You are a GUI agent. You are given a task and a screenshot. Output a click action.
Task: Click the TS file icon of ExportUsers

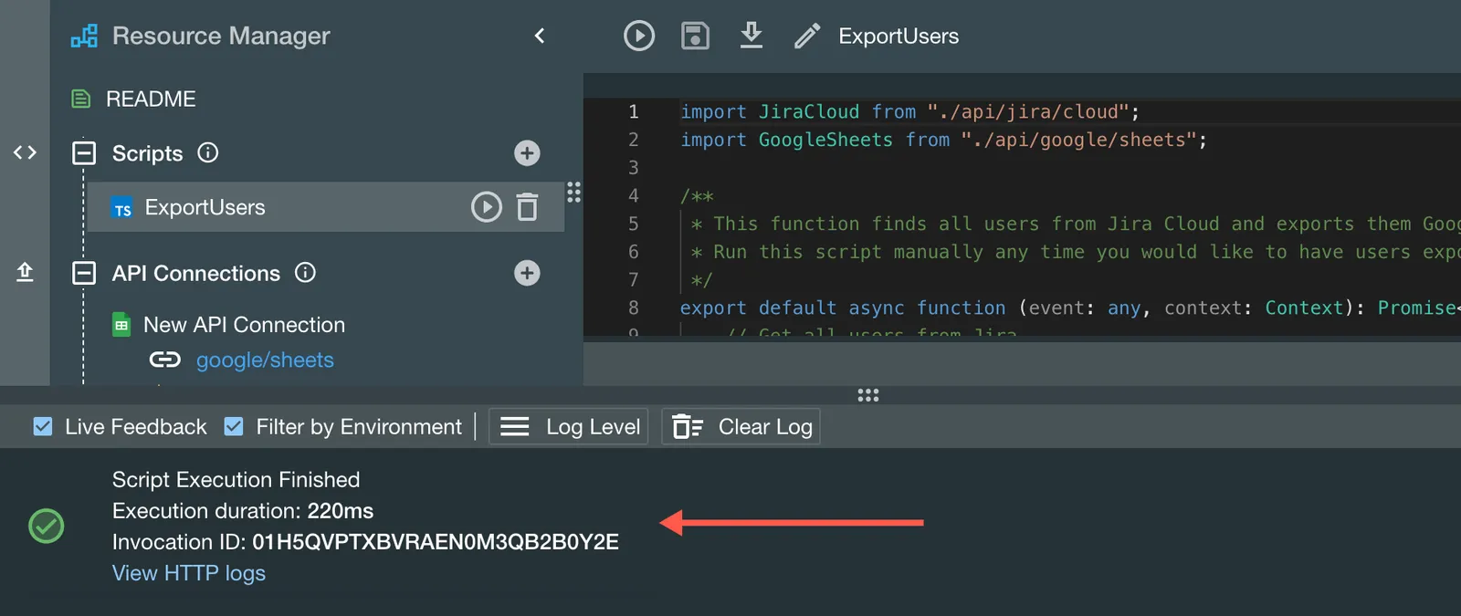[122, 208]
